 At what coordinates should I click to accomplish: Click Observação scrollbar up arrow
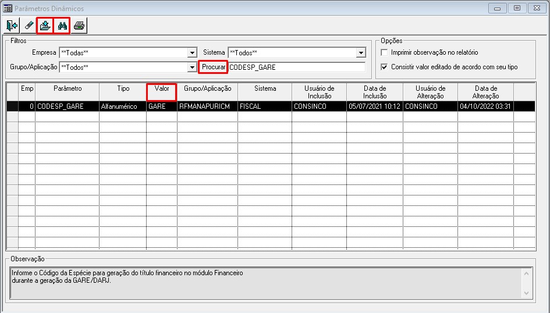click(x=527, y=273)
